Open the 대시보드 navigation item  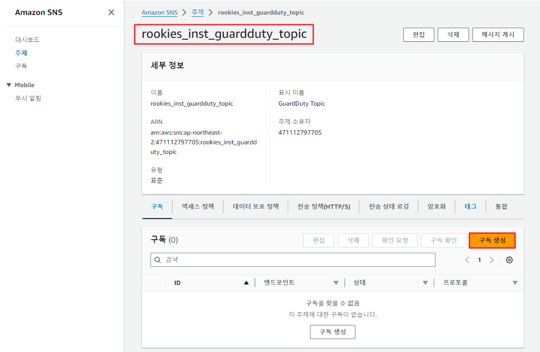pyautogui.click(x=27, y=40)
